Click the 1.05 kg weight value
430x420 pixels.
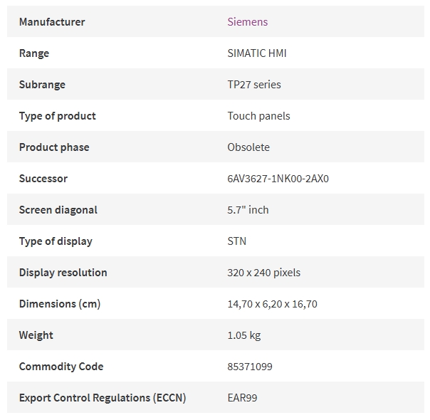(243, 335)
